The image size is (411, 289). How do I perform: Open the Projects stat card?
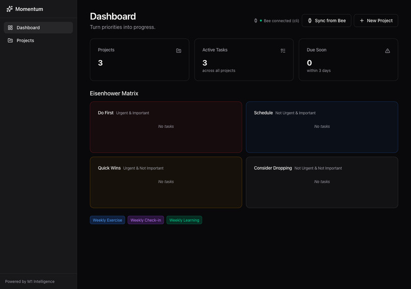pyautogui.click(x=139, y=60)
